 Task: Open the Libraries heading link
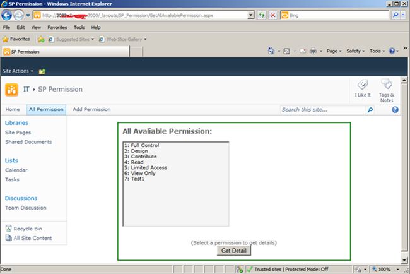point(16,122)
